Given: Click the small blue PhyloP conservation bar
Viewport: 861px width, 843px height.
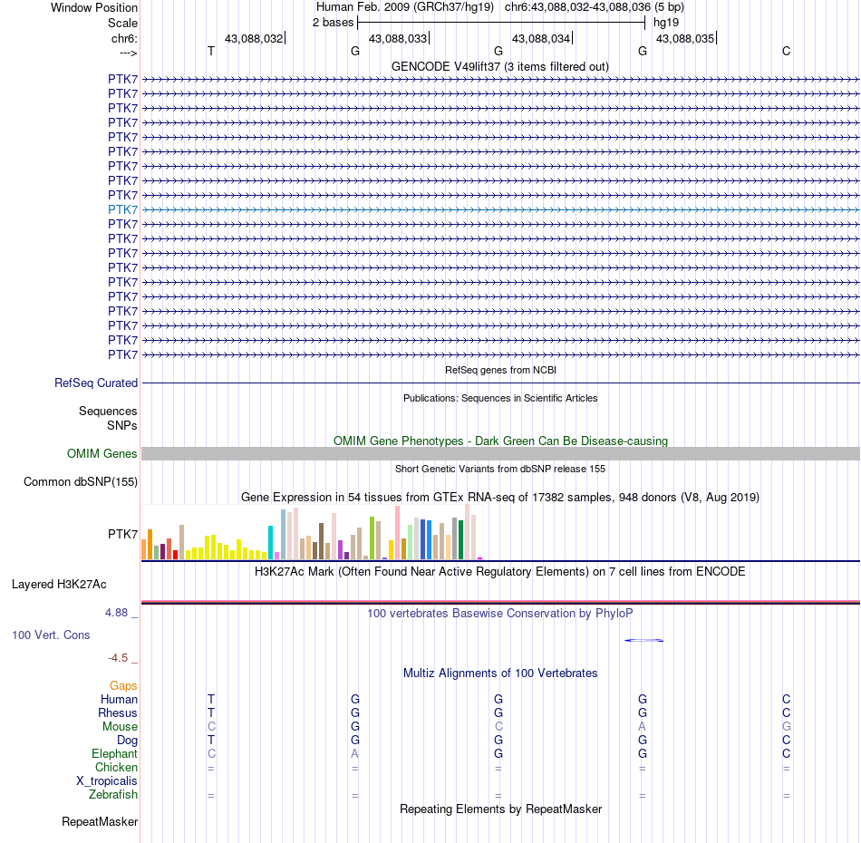Looking at the screenshot, I should point(644,640).
